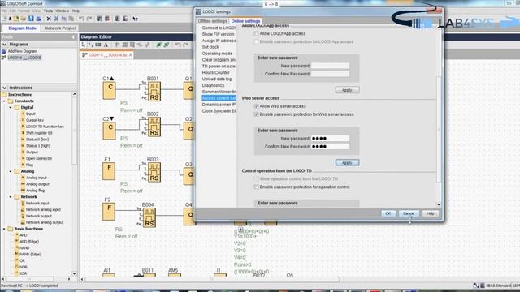Click the Cut scissors icon in main toolbar

56,19
